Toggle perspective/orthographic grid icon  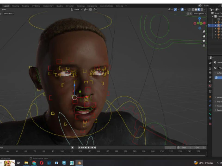click(204, 46)
